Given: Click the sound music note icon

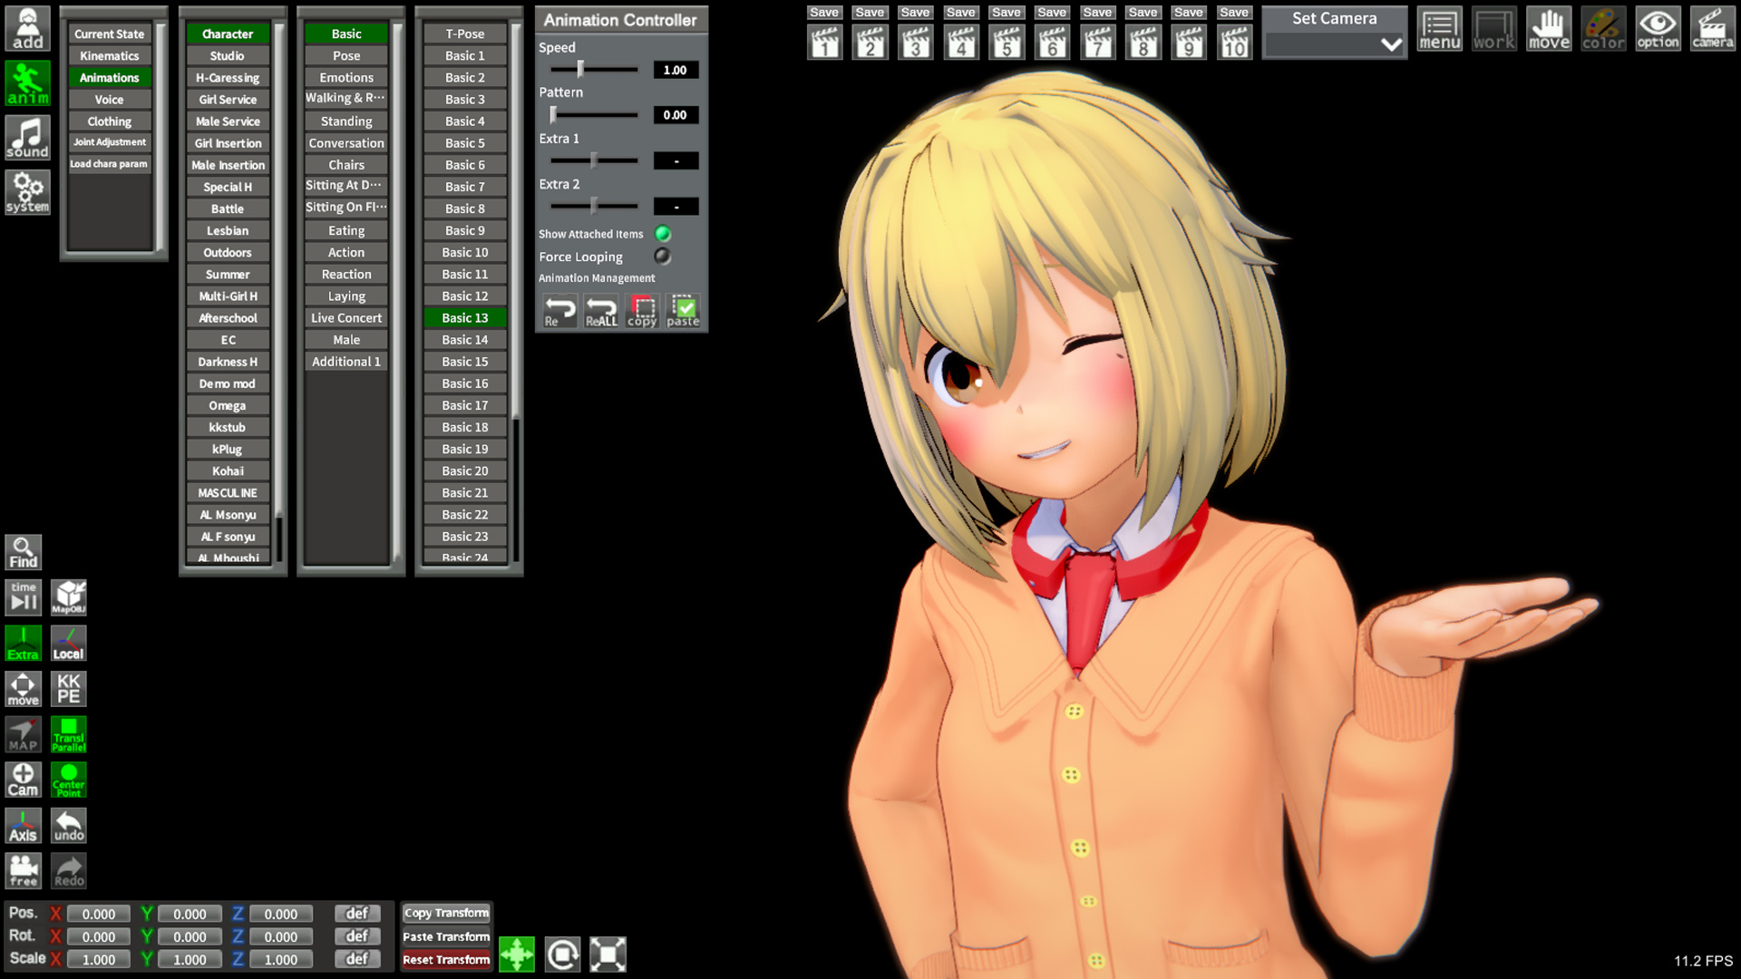Looking at the screenshot, I should click(x=27, y=138).
